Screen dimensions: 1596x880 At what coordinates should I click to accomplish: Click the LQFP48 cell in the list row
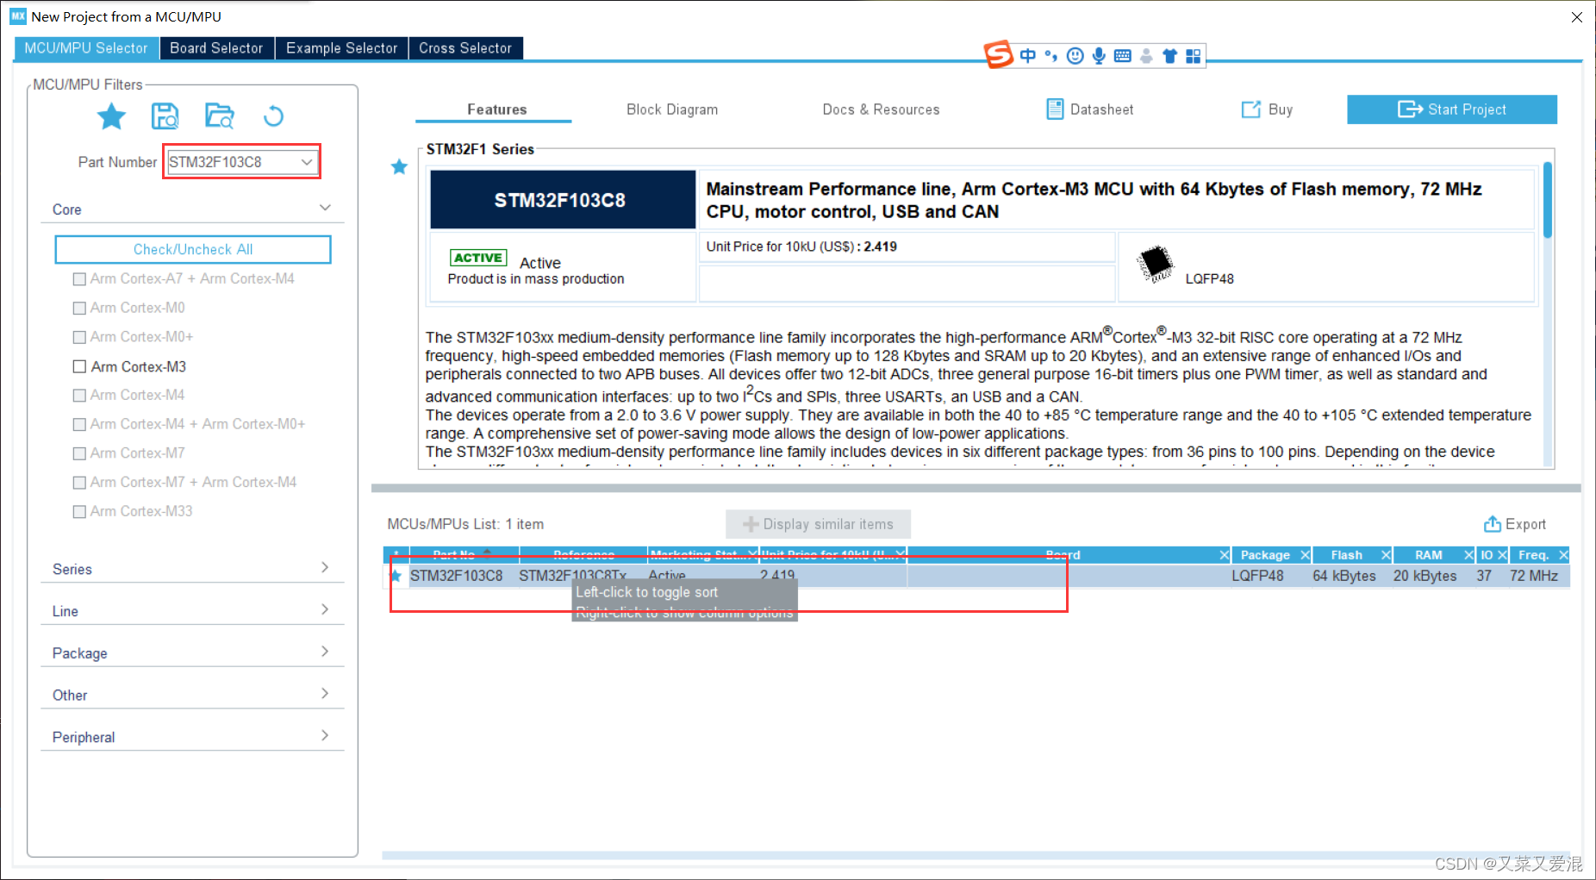coord(1257,576)
